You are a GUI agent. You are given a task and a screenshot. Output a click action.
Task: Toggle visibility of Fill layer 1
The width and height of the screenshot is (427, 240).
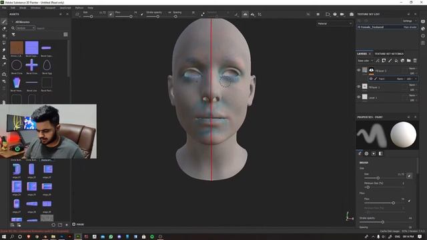point(359,87)
